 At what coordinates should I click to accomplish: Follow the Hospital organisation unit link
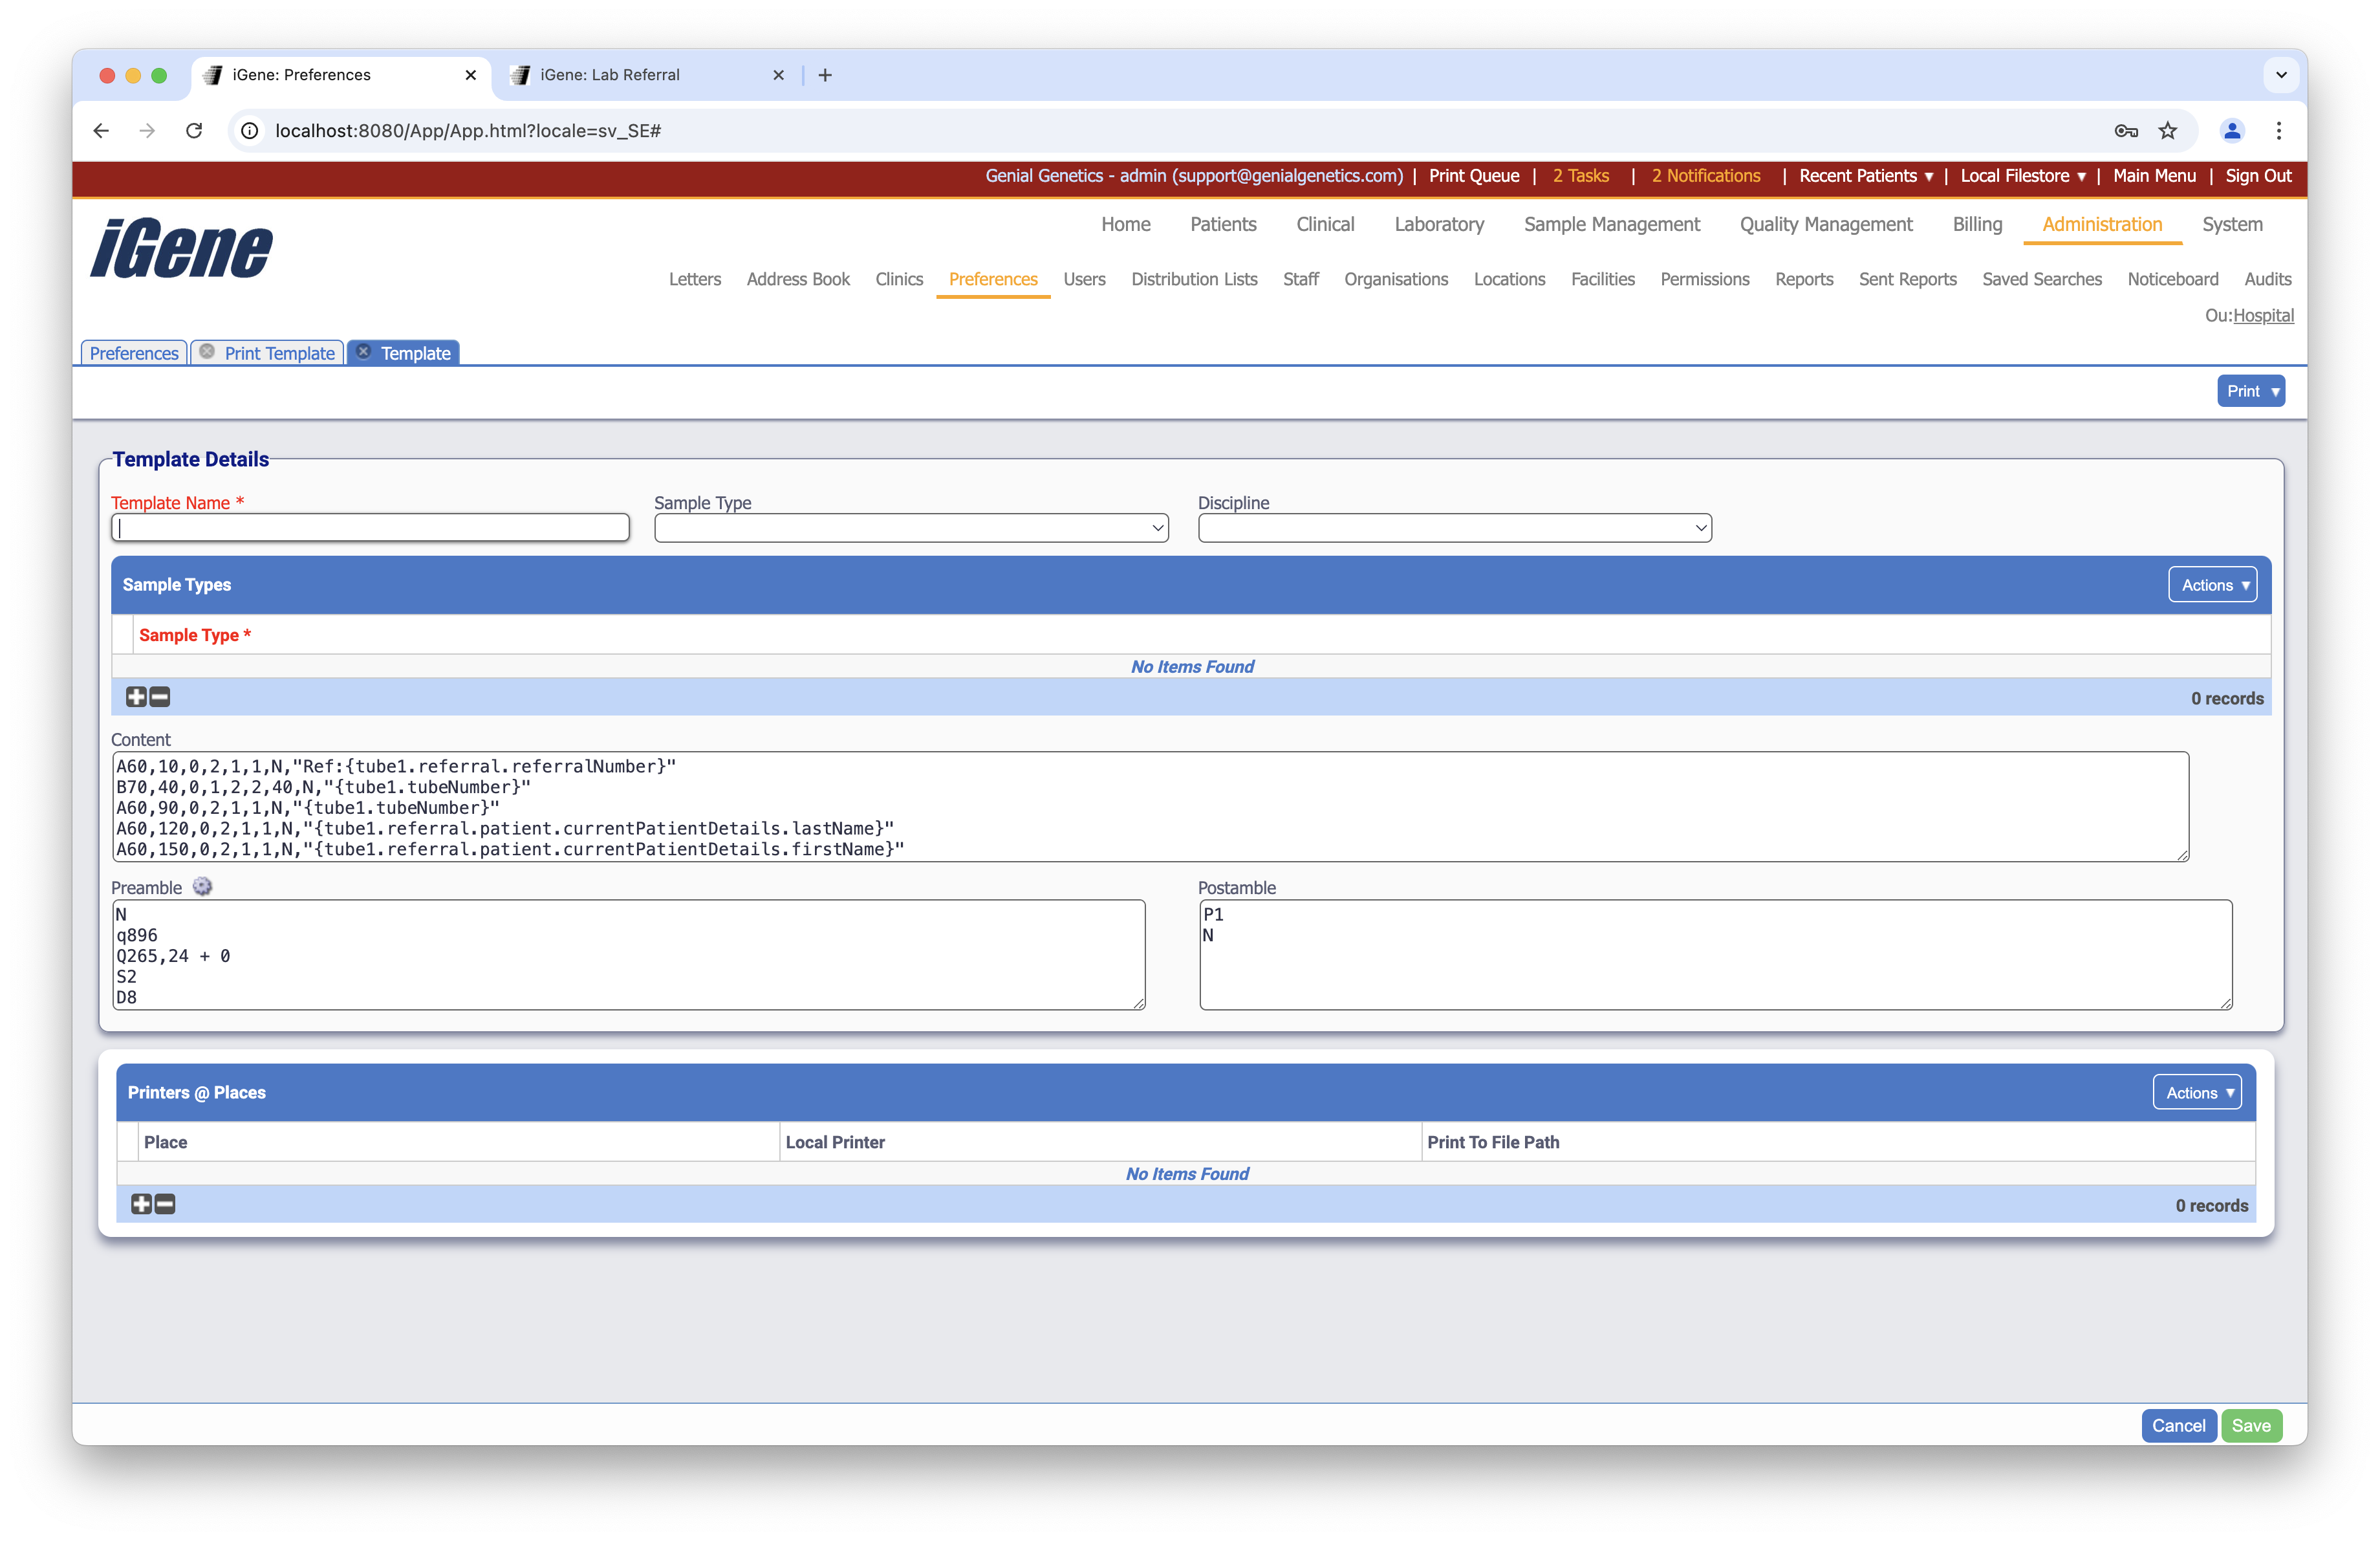[x=2263, y=316]
